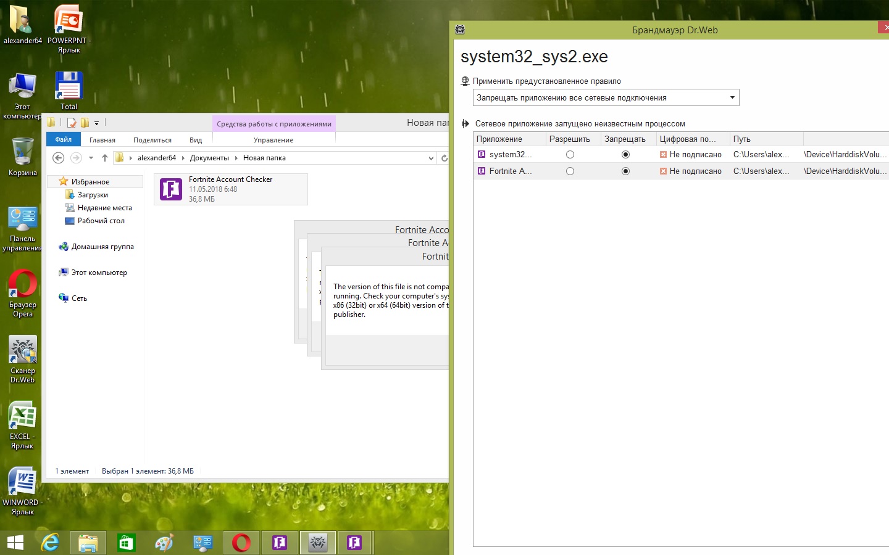889x555 pixels.
Task: Go back in the Explorer window
Action: click(58, 158)
